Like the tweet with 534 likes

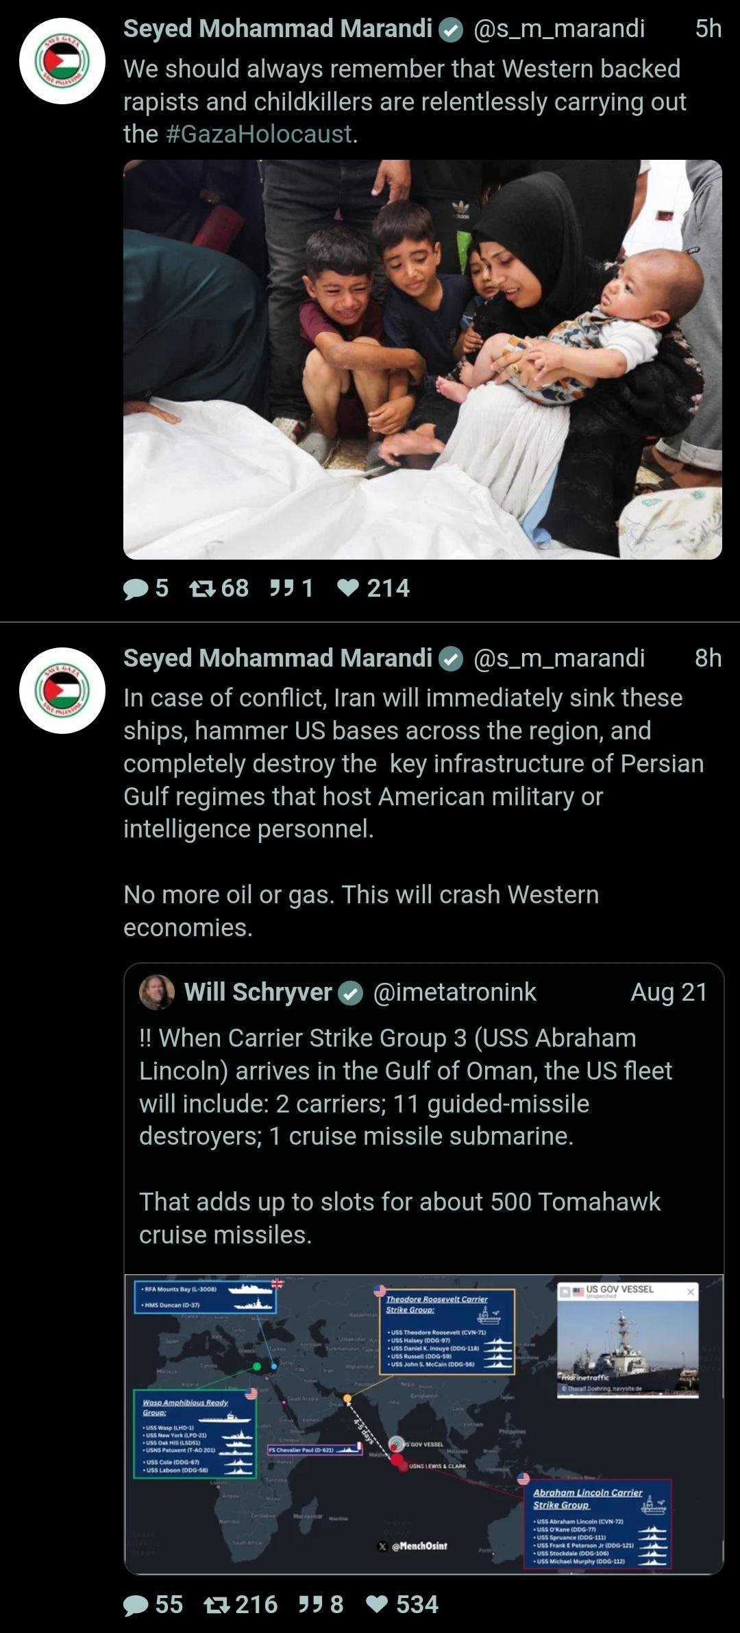(402, 1604)
